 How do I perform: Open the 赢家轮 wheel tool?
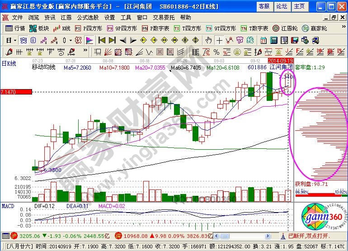coord(315,28)
